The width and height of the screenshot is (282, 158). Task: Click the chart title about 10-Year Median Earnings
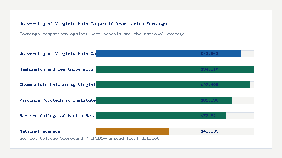tap(93, 24)
